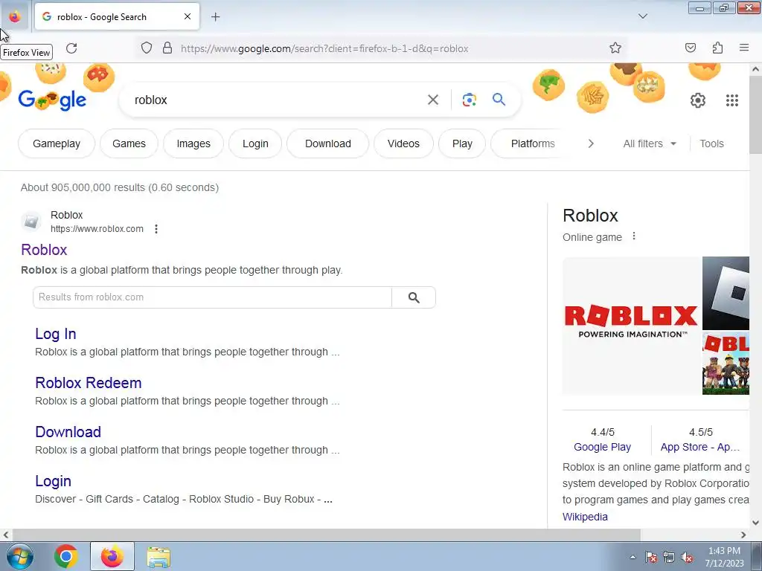
Task: Expand the list all tabs chevron
Action: 642,16
